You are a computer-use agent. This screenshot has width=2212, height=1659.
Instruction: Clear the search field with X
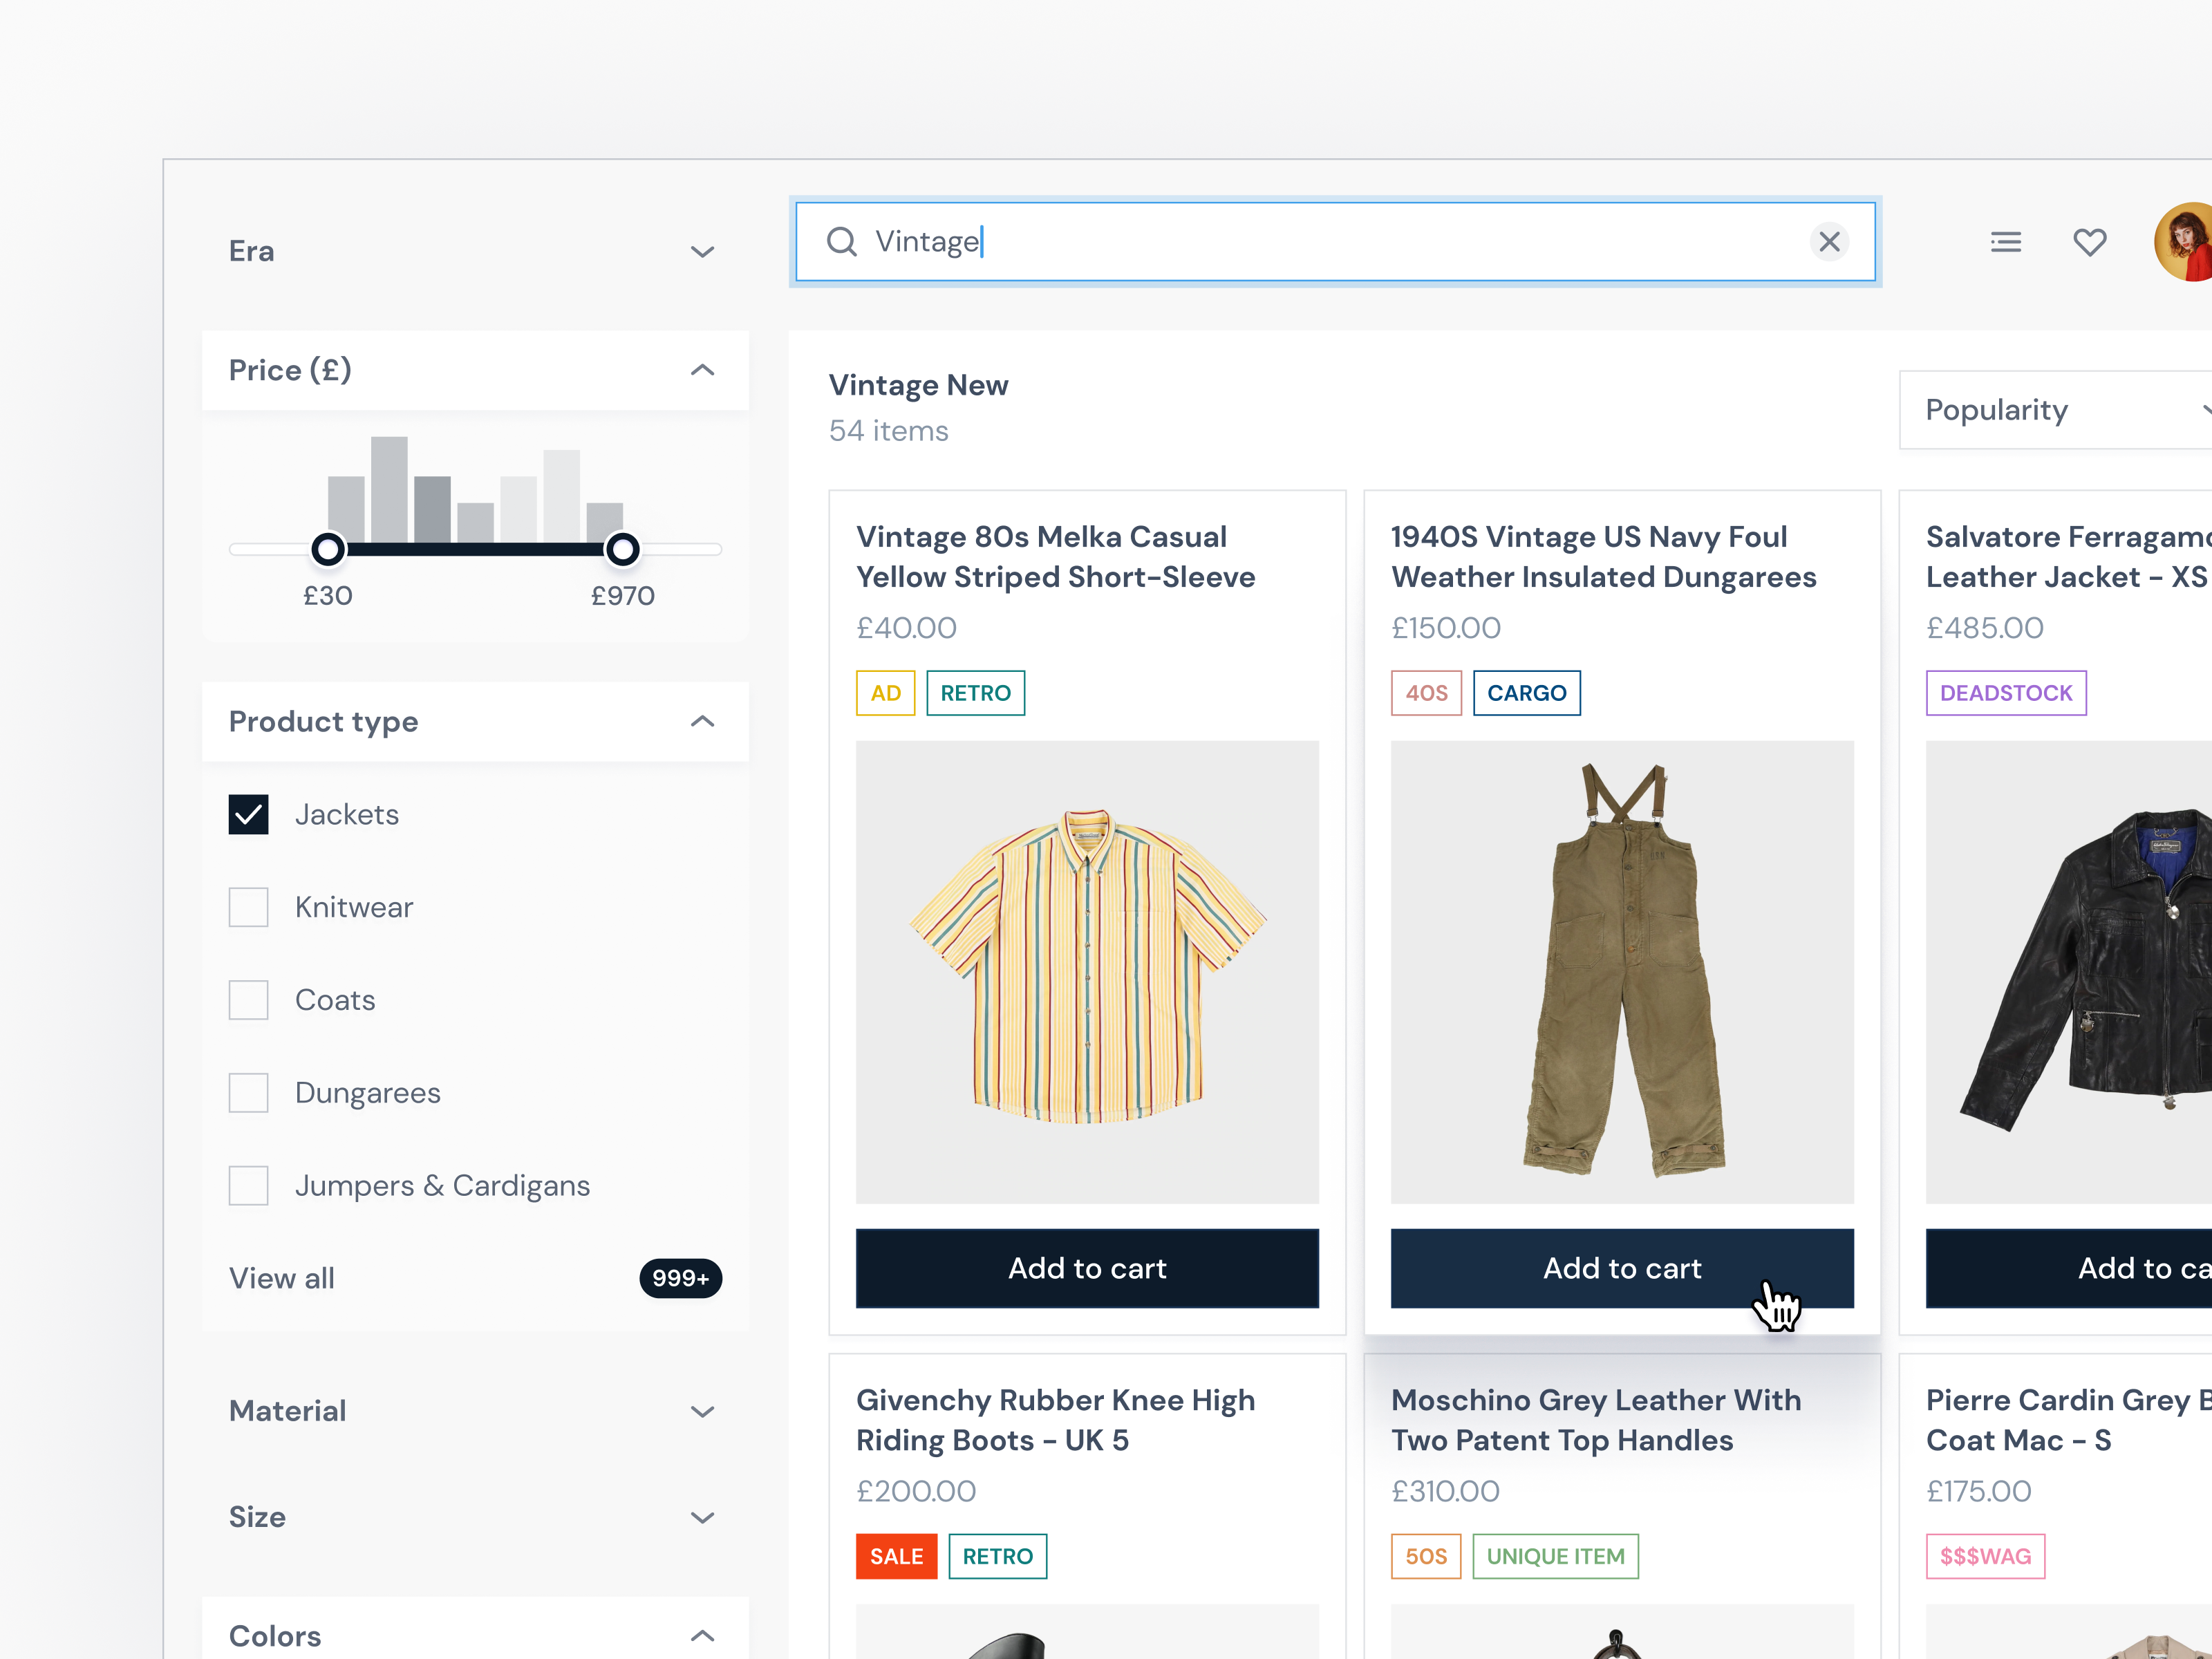tap(1829, 242)
